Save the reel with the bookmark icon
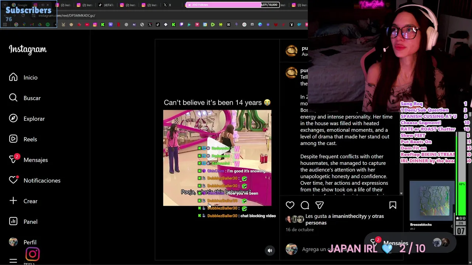 click(393, 205)
